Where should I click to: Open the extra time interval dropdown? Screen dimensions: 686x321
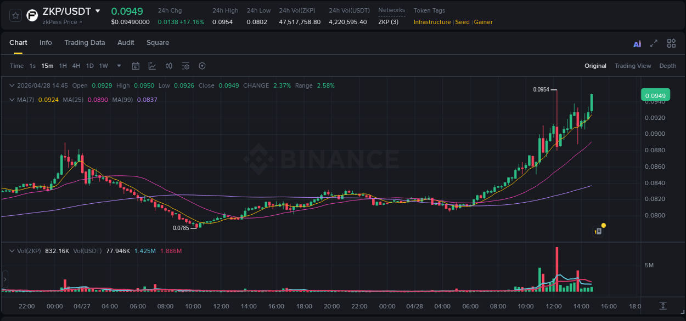pos(118,66)
